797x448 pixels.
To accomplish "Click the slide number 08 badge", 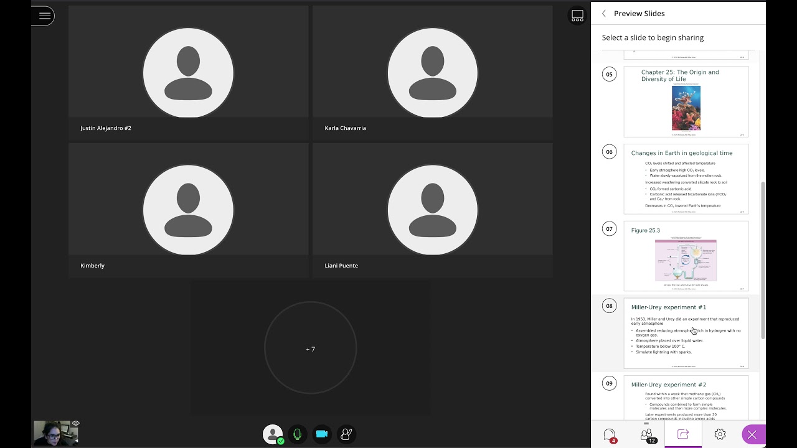I will coord(609,306).
